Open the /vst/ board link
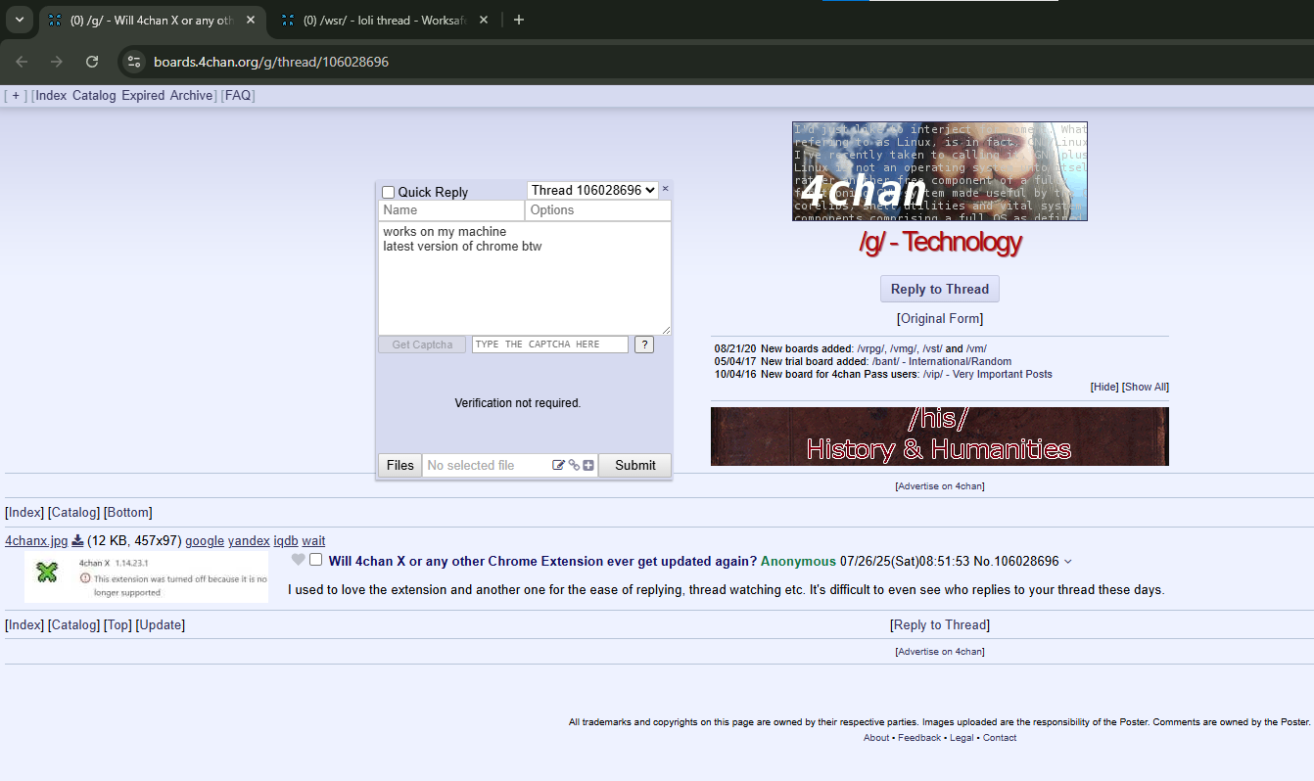Viewport: 1314px width, 781px height. pyautogui.click(x=932, y=348)
